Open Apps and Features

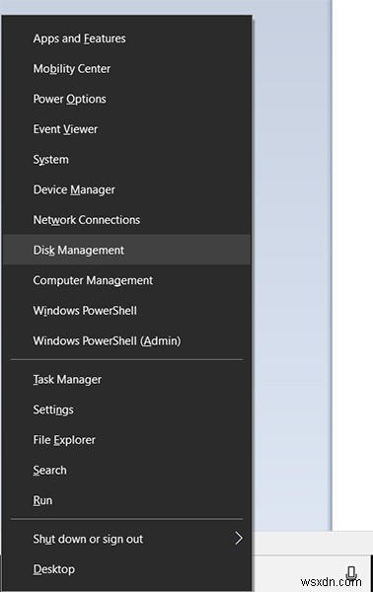click(126, 38)
